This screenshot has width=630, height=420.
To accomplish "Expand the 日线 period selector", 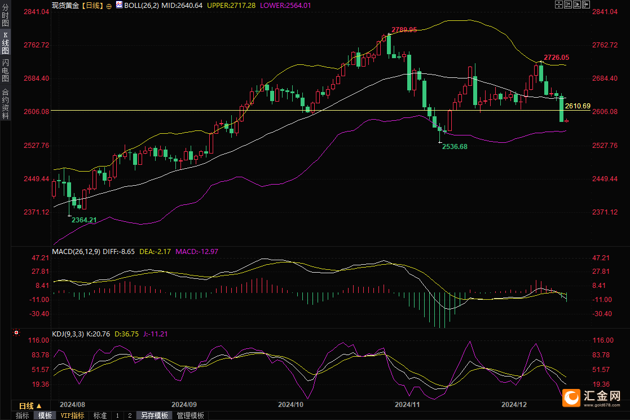I will pos(30,406).
